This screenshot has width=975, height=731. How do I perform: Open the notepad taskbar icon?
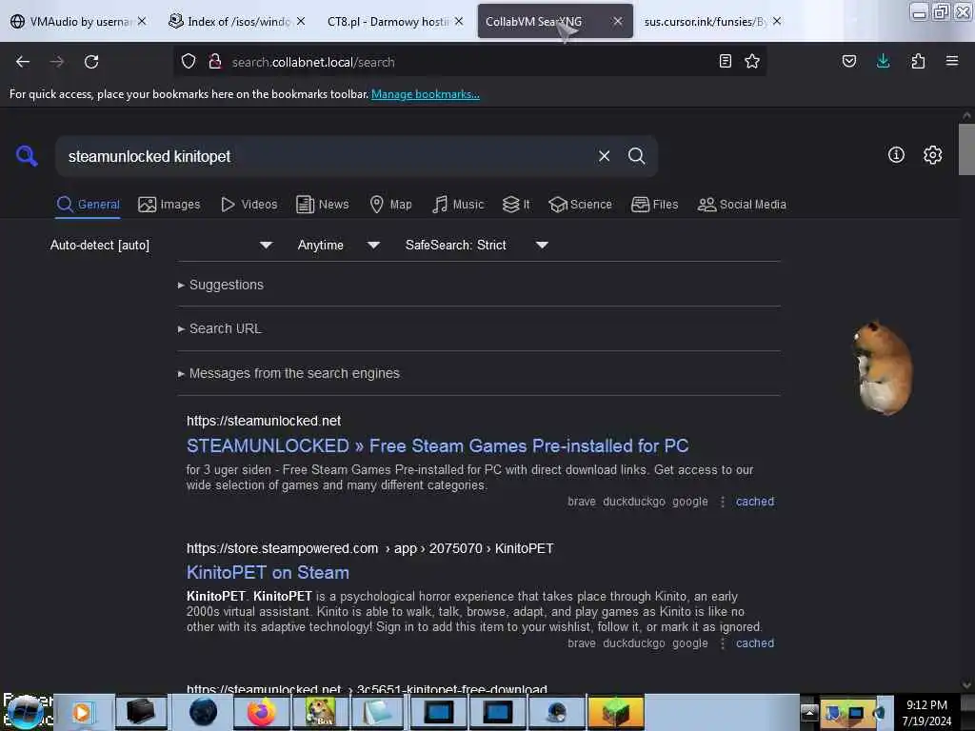[378, 712]
